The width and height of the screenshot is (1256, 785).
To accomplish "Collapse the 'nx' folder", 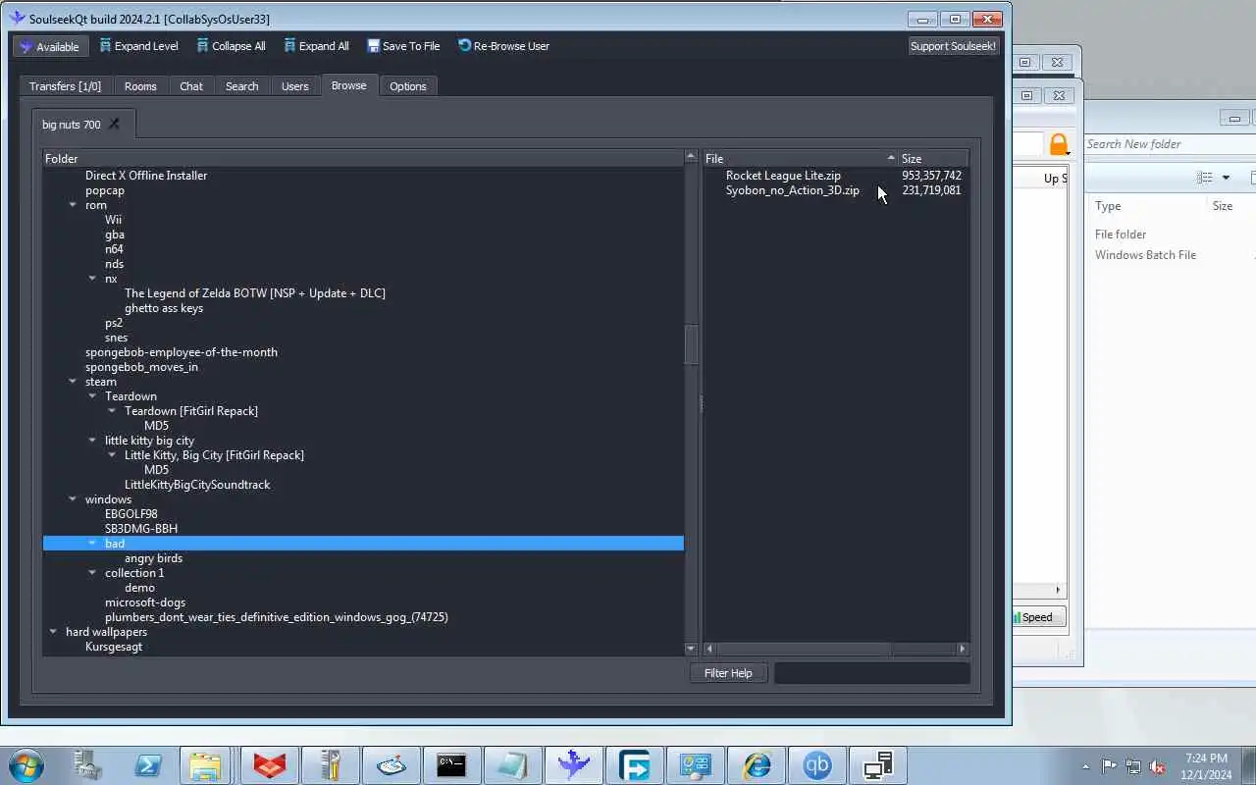I will pos(92,279).
